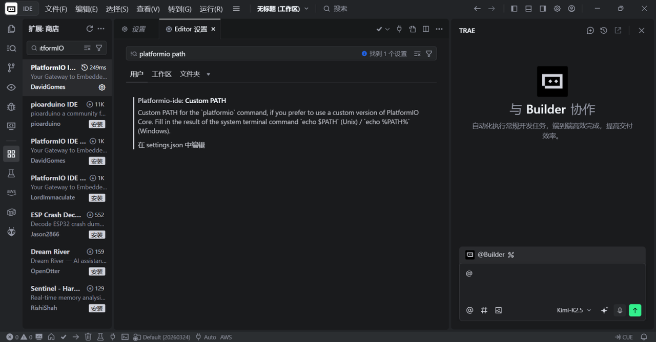This screenshot has height=342, width=656.
Task: Click PlatformIO Upload arrow in status bar
Action: pyautogui.click(x=76, y=337)
